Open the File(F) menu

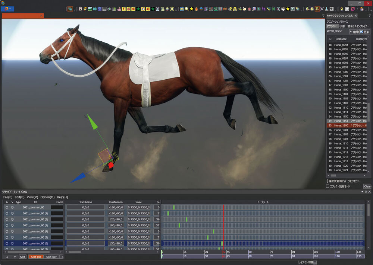[7, 197]
